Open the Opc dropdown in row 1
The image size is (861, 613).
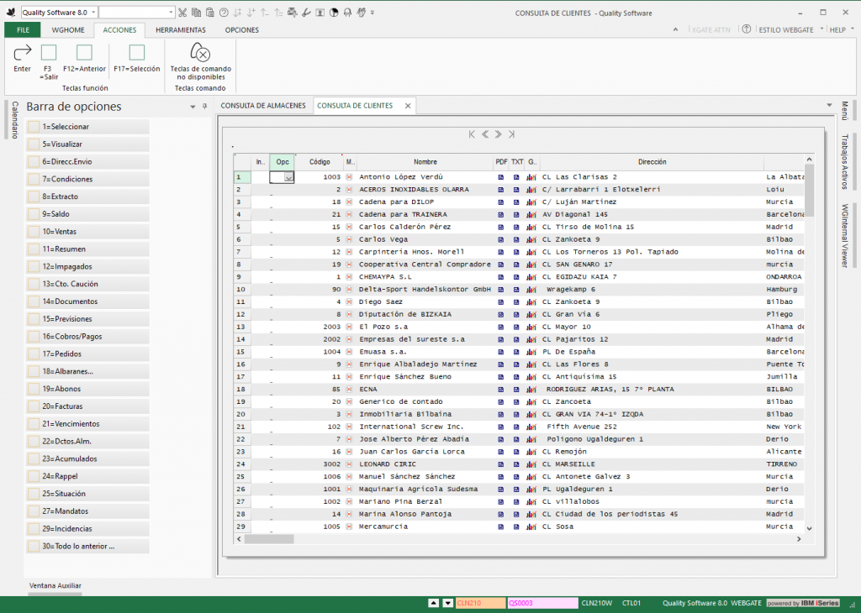[x=288, y=177]
